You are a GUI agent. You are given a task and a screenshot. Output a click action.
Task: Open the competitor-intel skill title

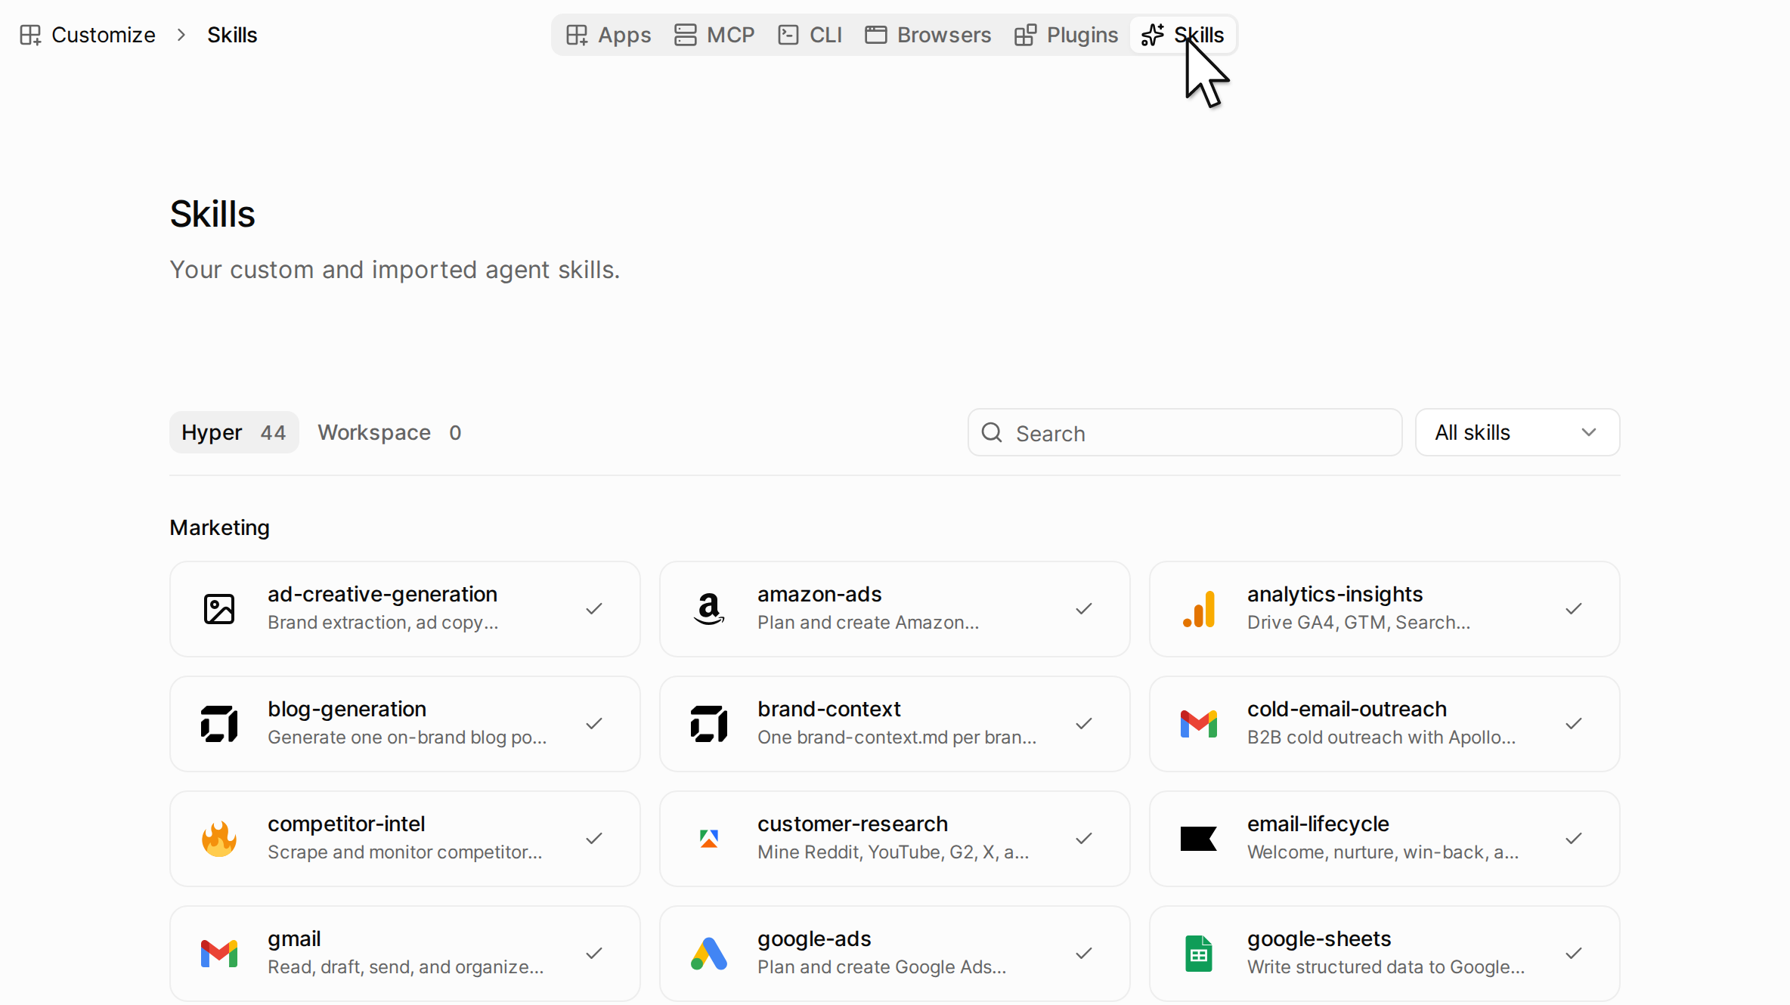[x=346, y=824]
